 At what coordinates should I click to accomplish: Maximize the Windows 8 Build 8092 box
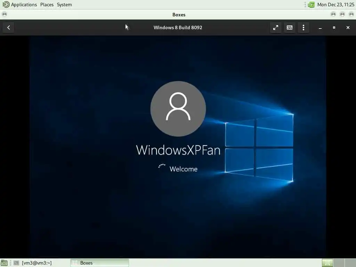tap(334, 27)
